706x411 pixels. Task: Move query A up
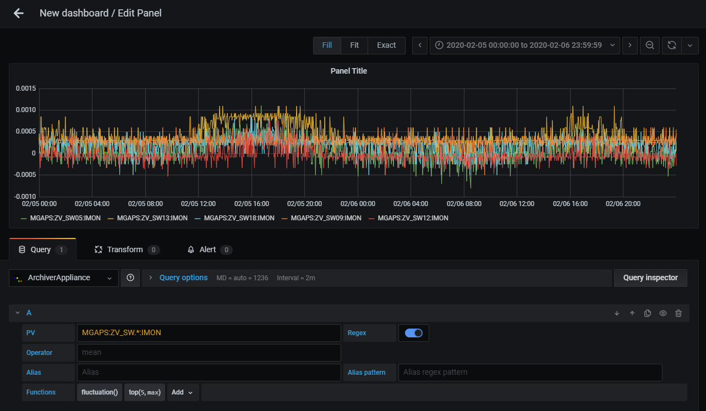(x=632, y=313)
